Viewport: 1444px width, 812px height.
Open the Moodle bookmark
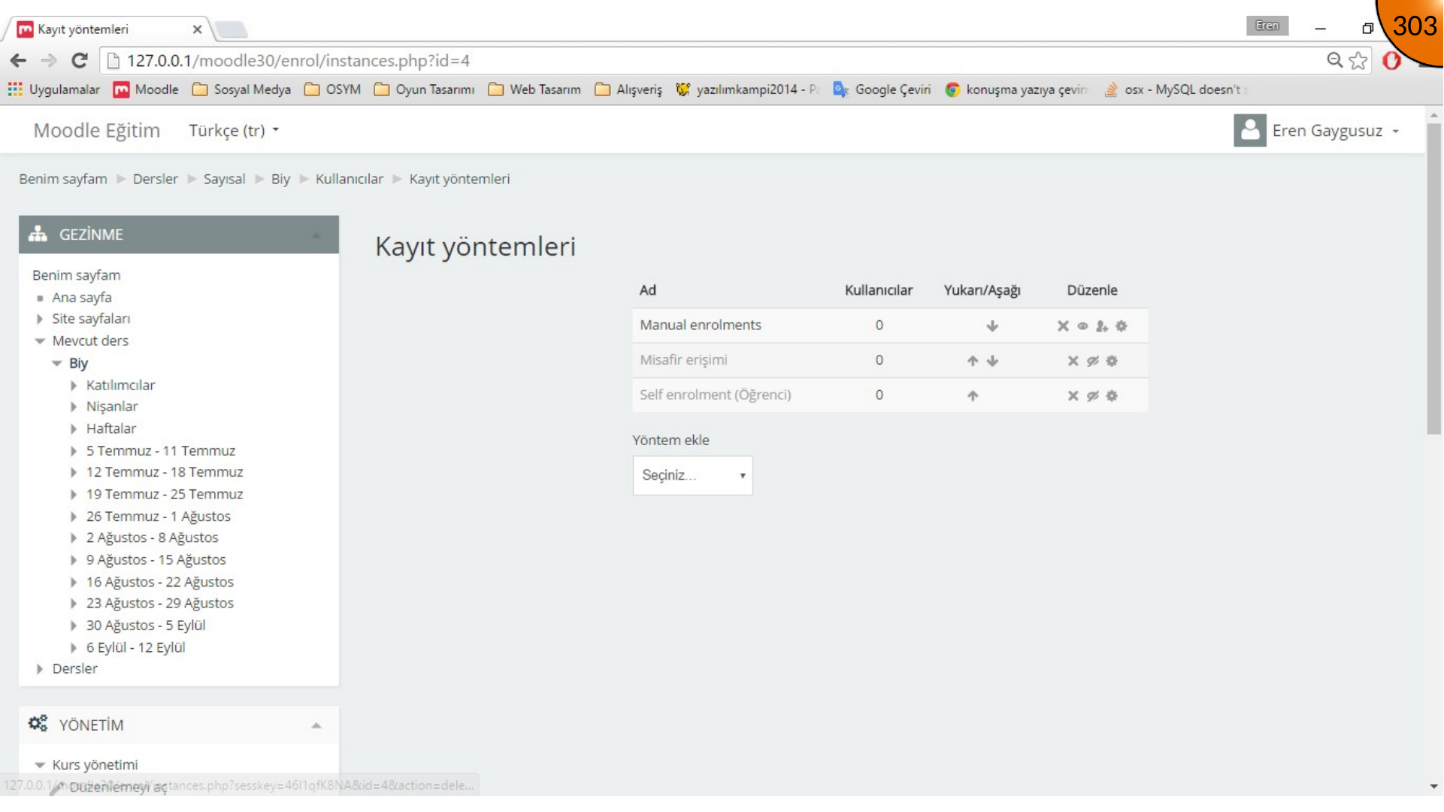click(146, 89)
